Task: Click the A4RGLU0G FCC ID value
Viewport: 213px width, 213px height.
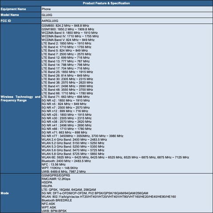Action: click(x=50, y=21)
